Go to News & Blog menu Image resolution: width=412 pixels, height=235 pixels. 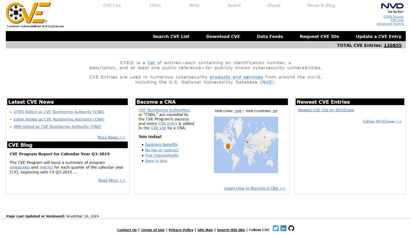[x=321, y=5]
